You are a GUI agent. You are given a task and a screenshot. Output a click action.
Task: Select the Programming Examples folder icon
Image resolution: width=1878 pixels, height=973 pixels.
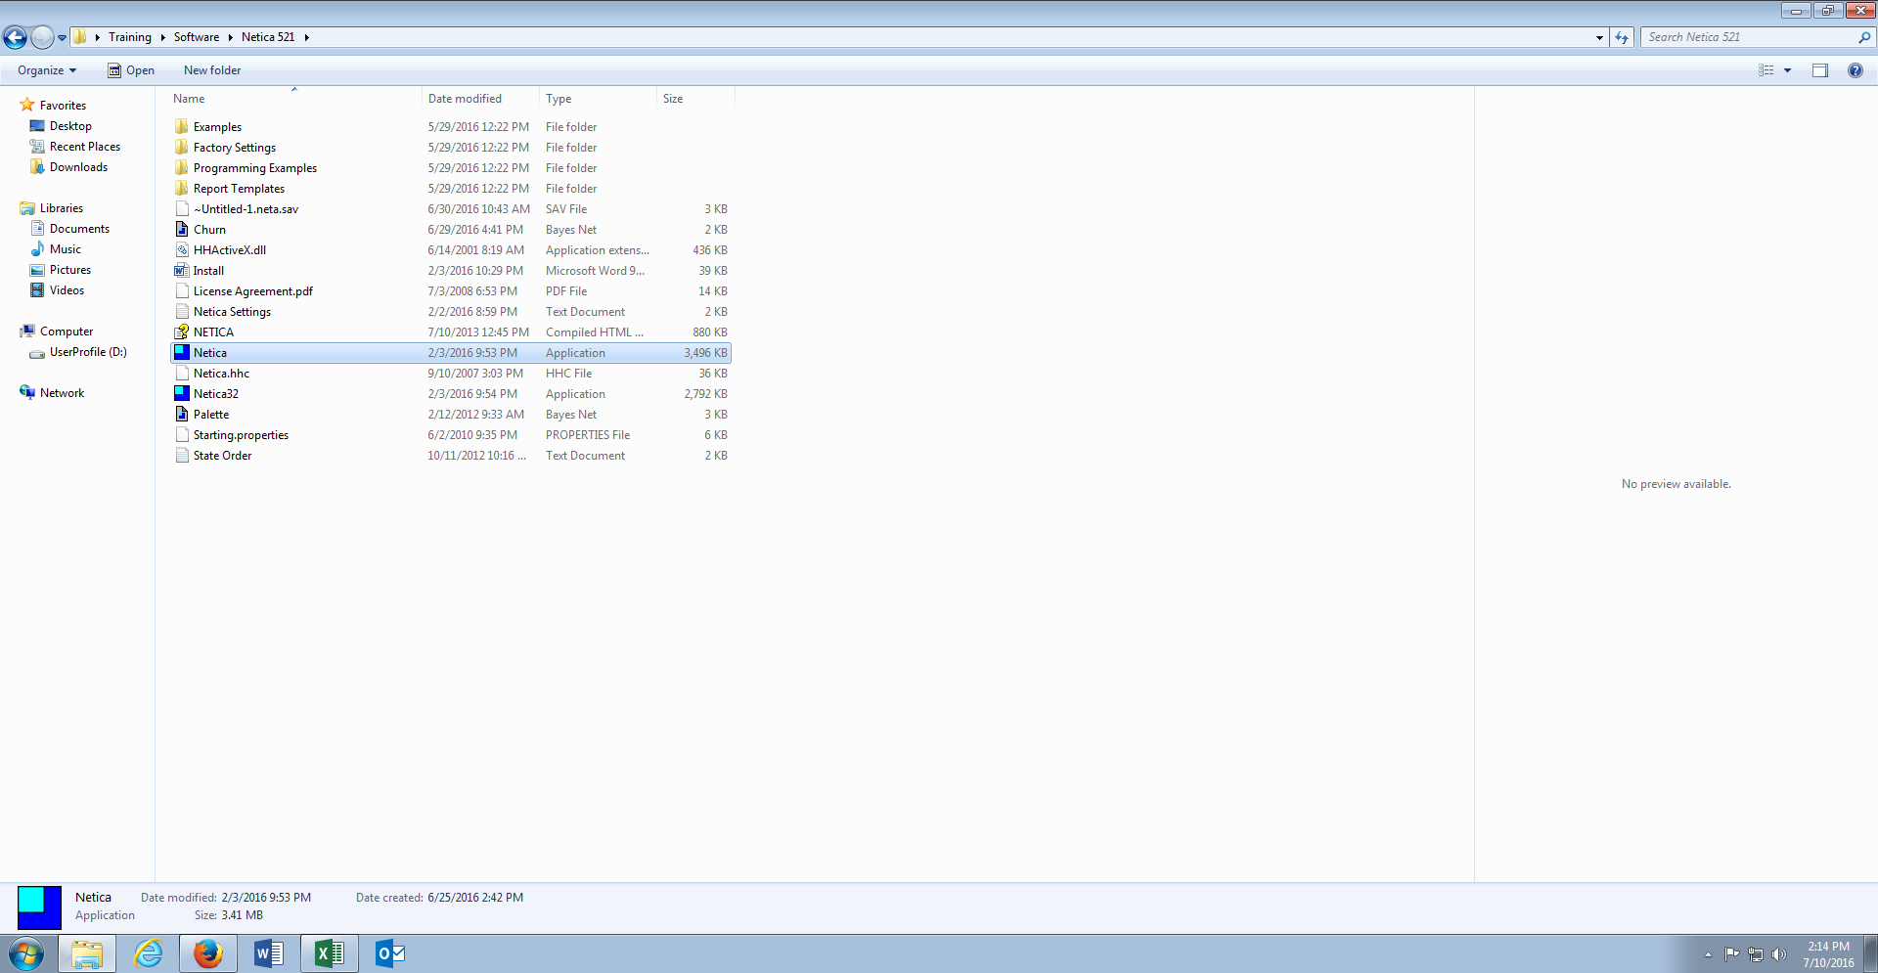[x=182, y=167]
